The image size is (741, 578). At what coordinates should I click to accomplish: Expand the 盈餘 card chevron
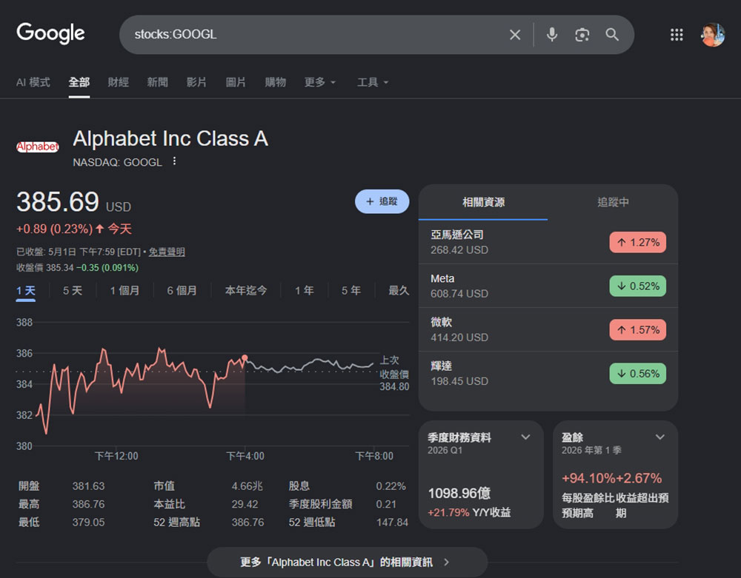coord(660,437)
